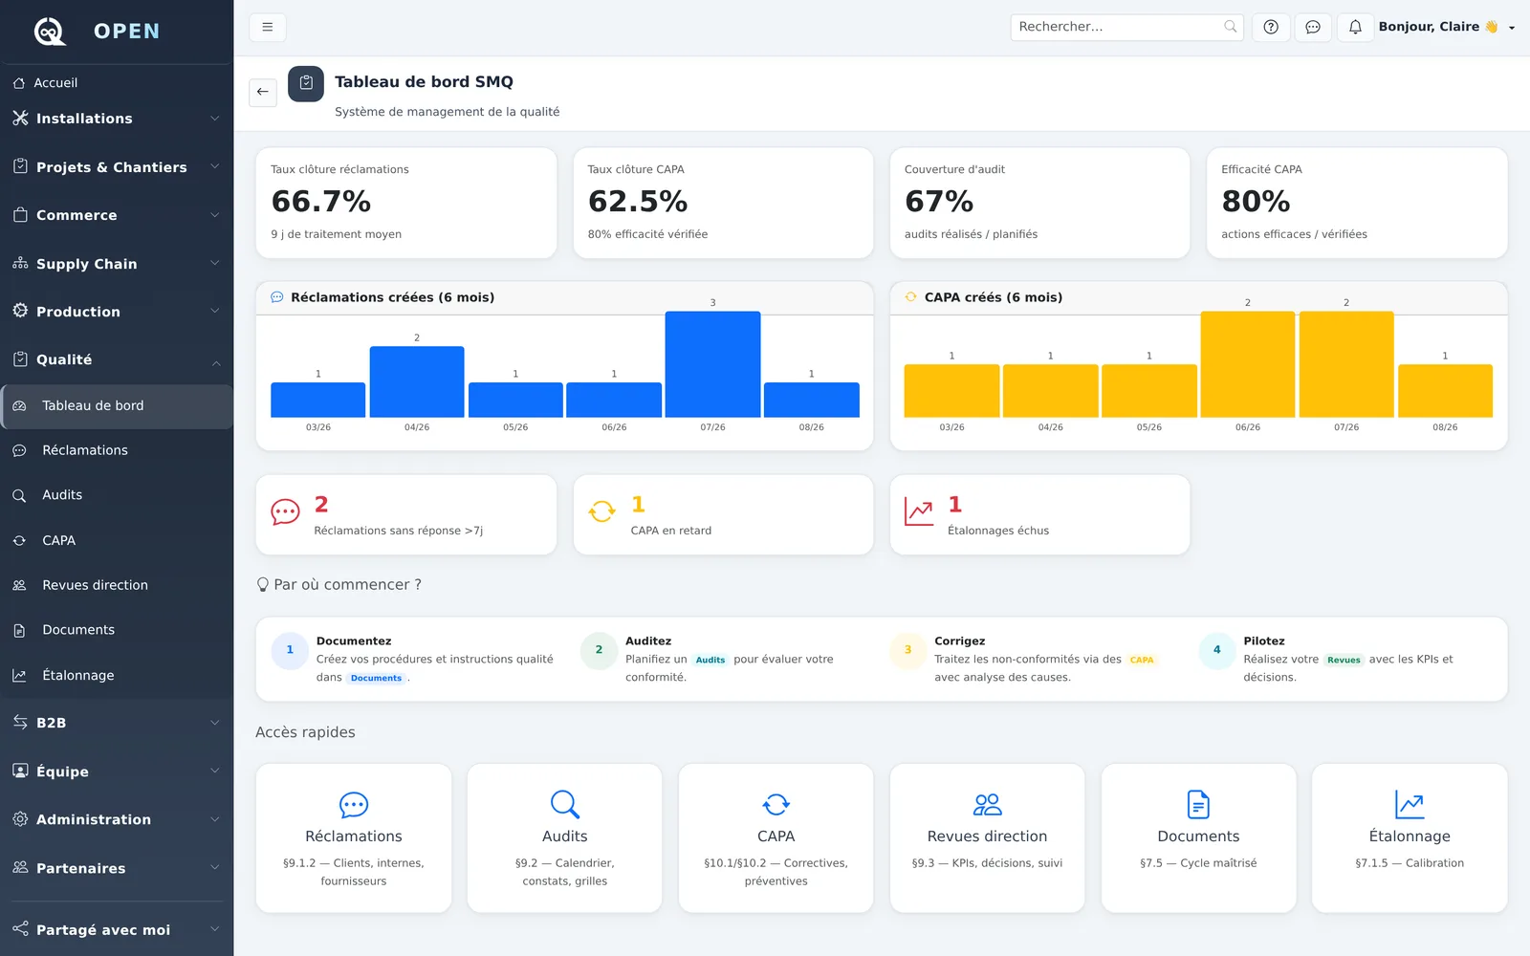Expand the Partagé avec moi chevron
The image size is (1530, 956).
pos(215,928)
